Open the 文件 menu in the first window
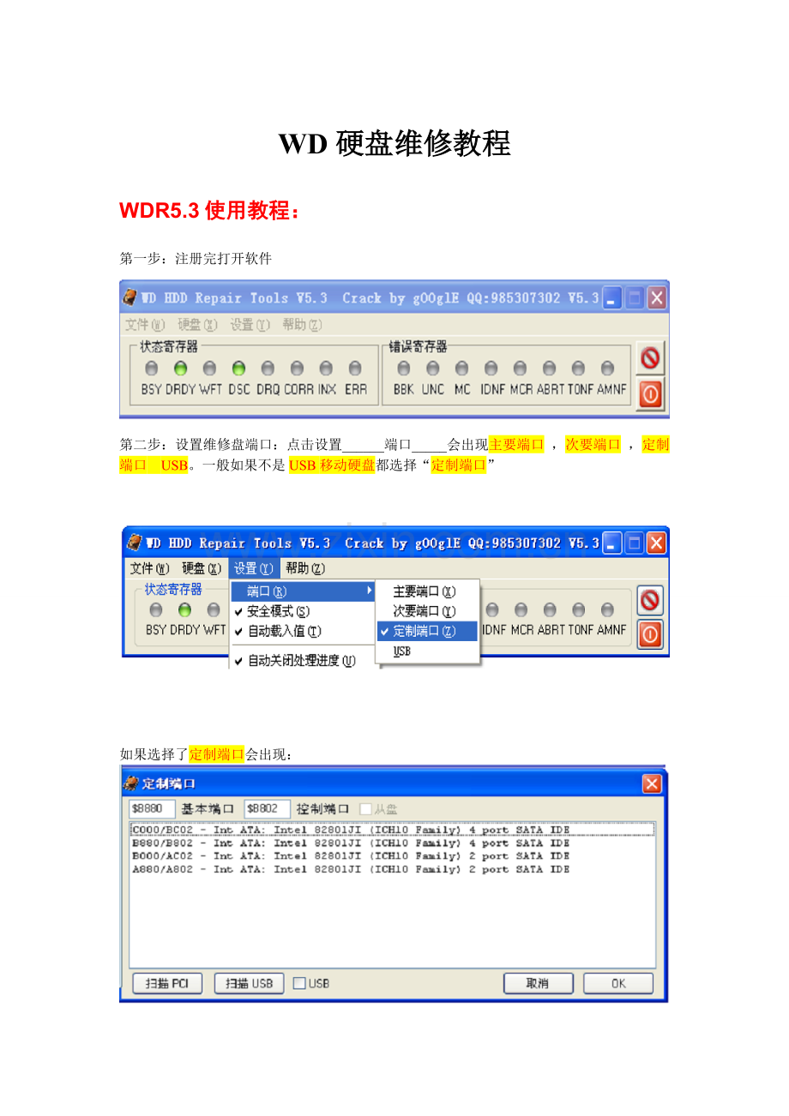Screen dimensions: 789x1116 (x=145, y=325)
